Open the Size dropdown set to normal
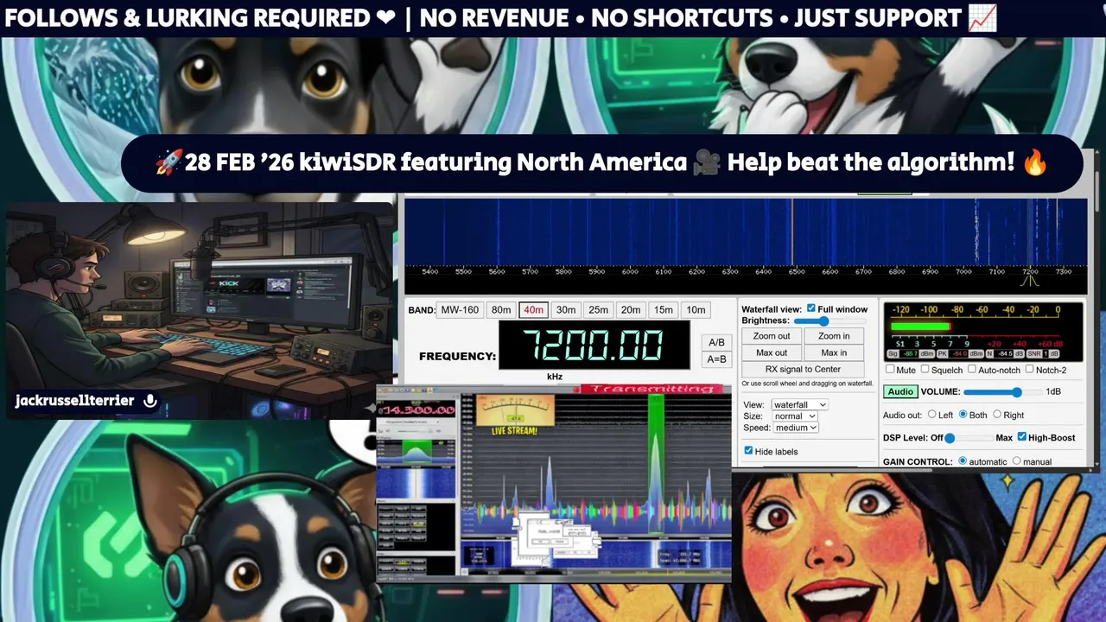Image resolution: width=1106 pixels, height=622 pixels. (795, 416)
